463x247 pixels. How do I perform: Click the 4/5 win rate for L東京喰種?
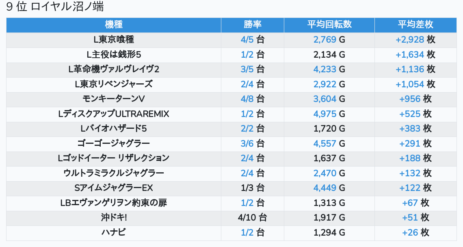247,40
